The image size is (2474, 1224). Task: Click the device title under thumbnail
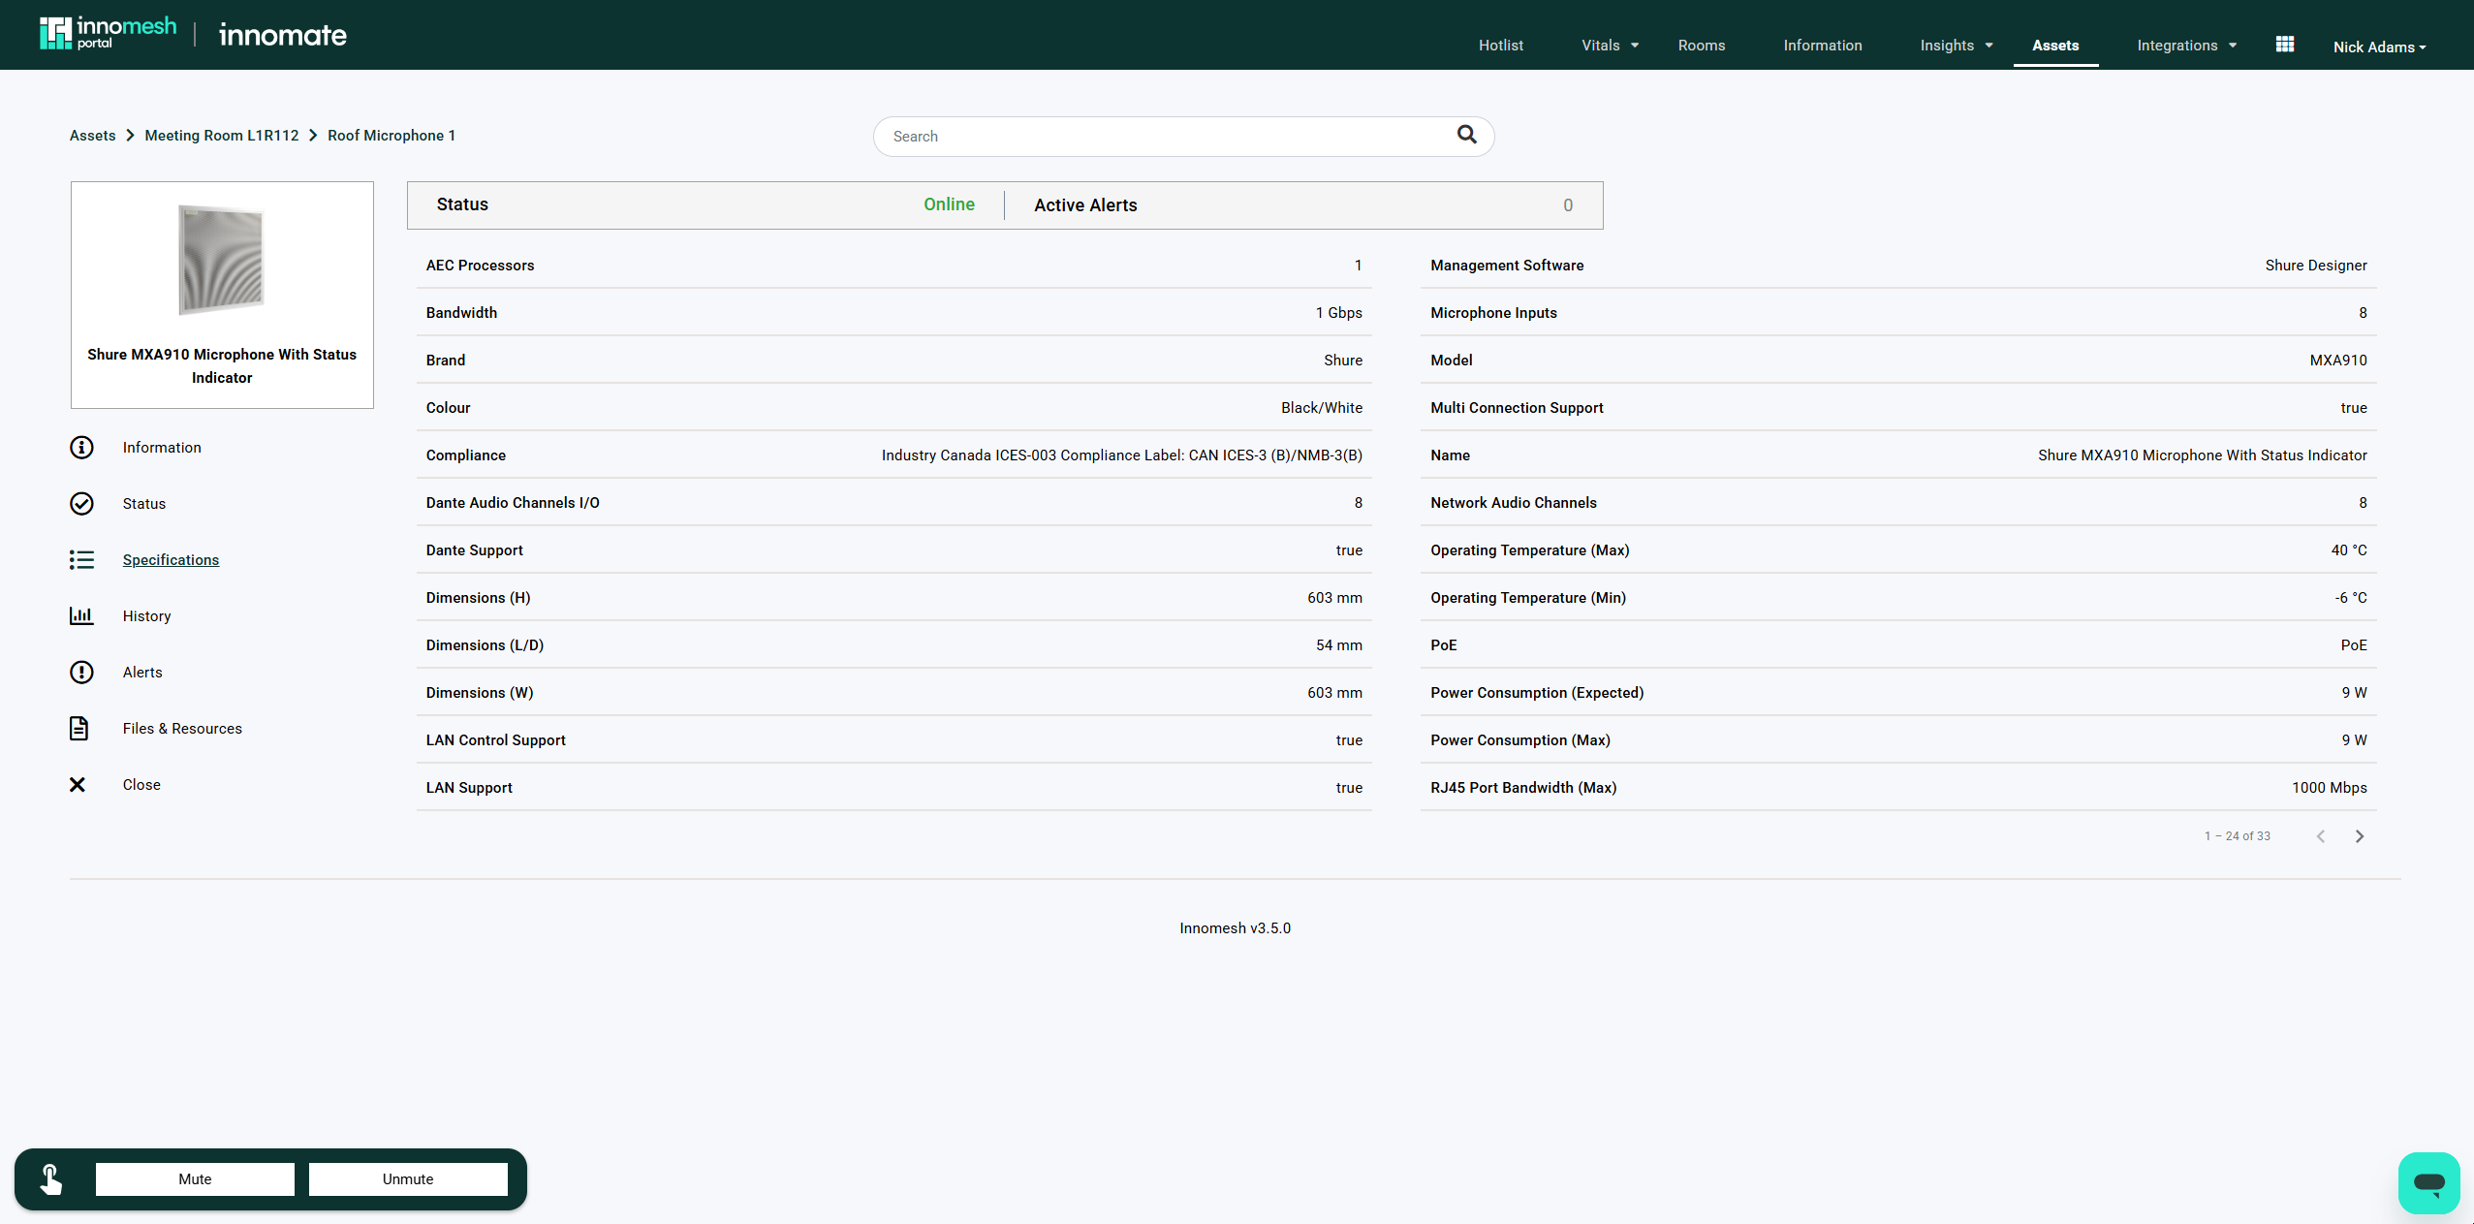(222, 365)
